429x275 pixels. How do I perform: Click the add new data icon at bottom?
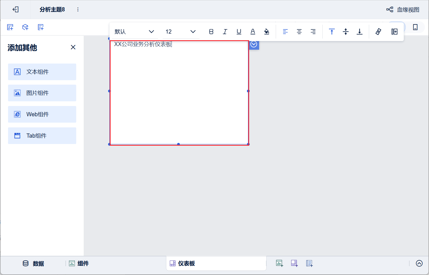309,263
